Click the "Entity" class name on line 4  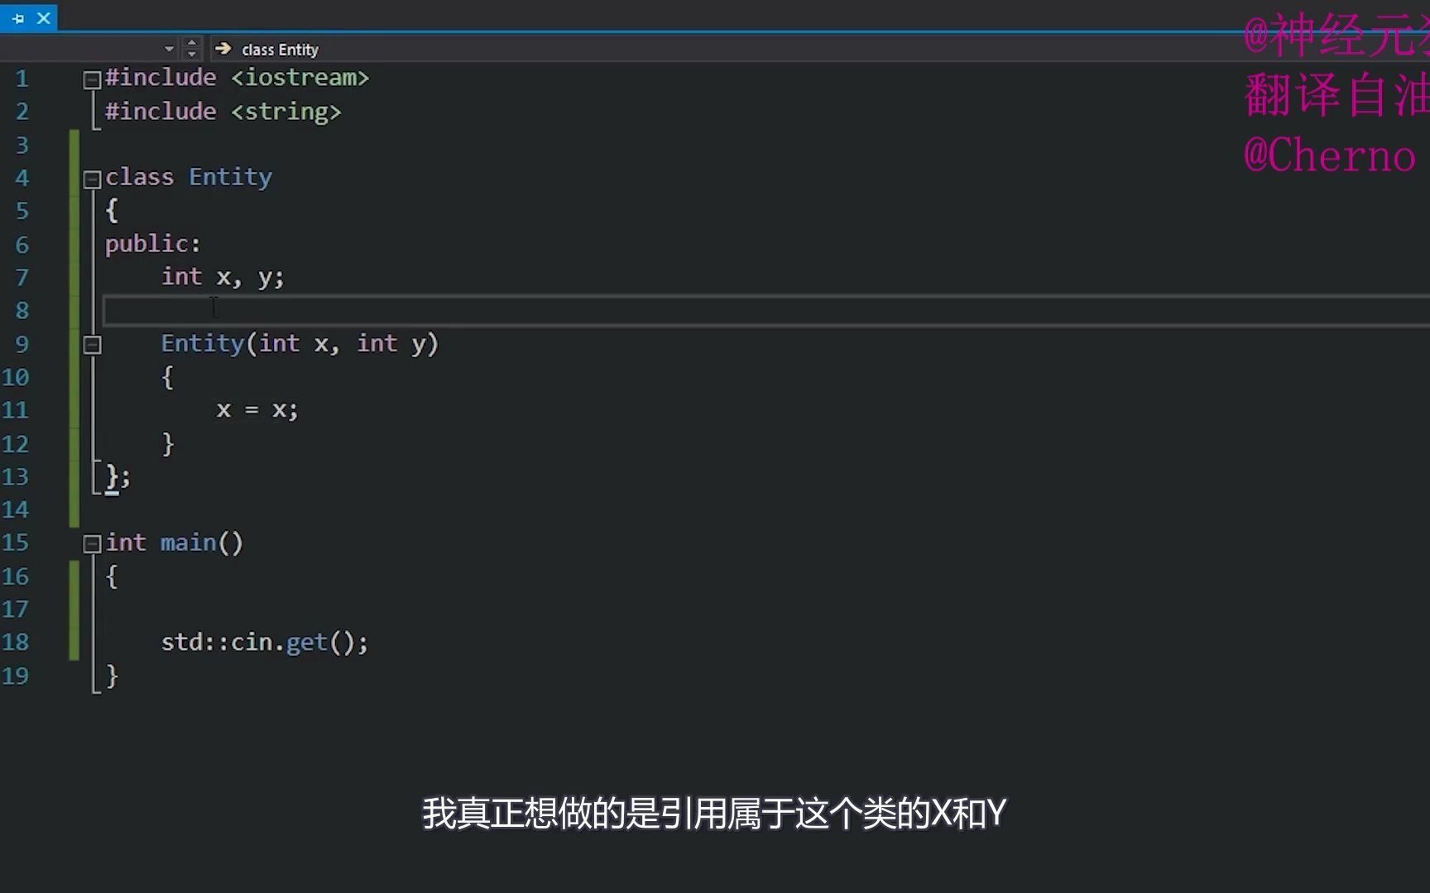coord(230,177)
